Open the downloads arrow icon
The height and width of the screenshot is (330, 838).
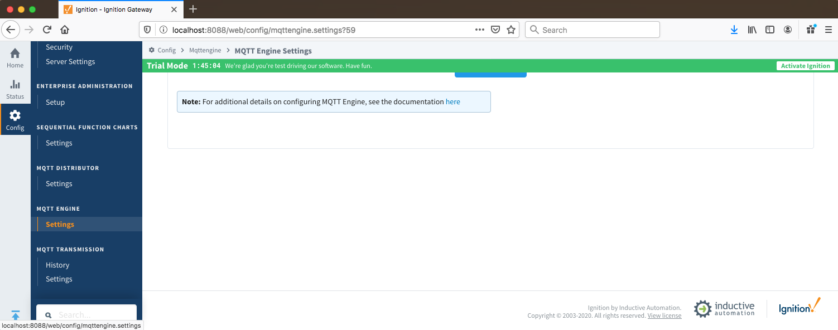click(x=734, y=30)
